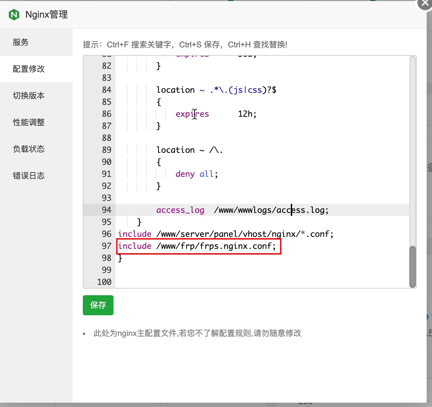View the 负载状态 tab
This screenshot has width=432, height=407.
coord(36,149)
